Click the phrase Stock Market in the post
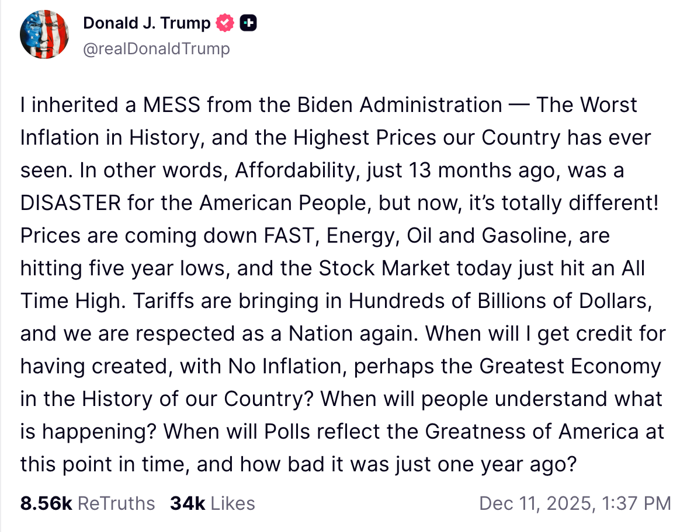Viewport: 687px width, 532px height. pyautogui.click(x=384, y=269)
